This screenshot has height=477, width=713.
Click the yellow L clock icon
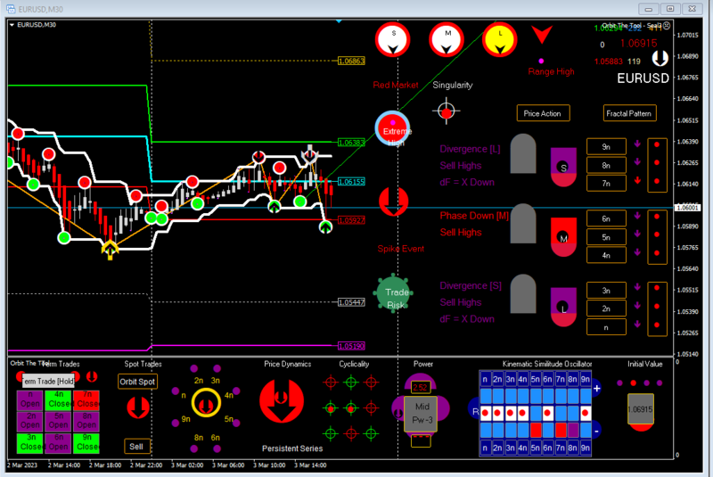coord(500,39)
